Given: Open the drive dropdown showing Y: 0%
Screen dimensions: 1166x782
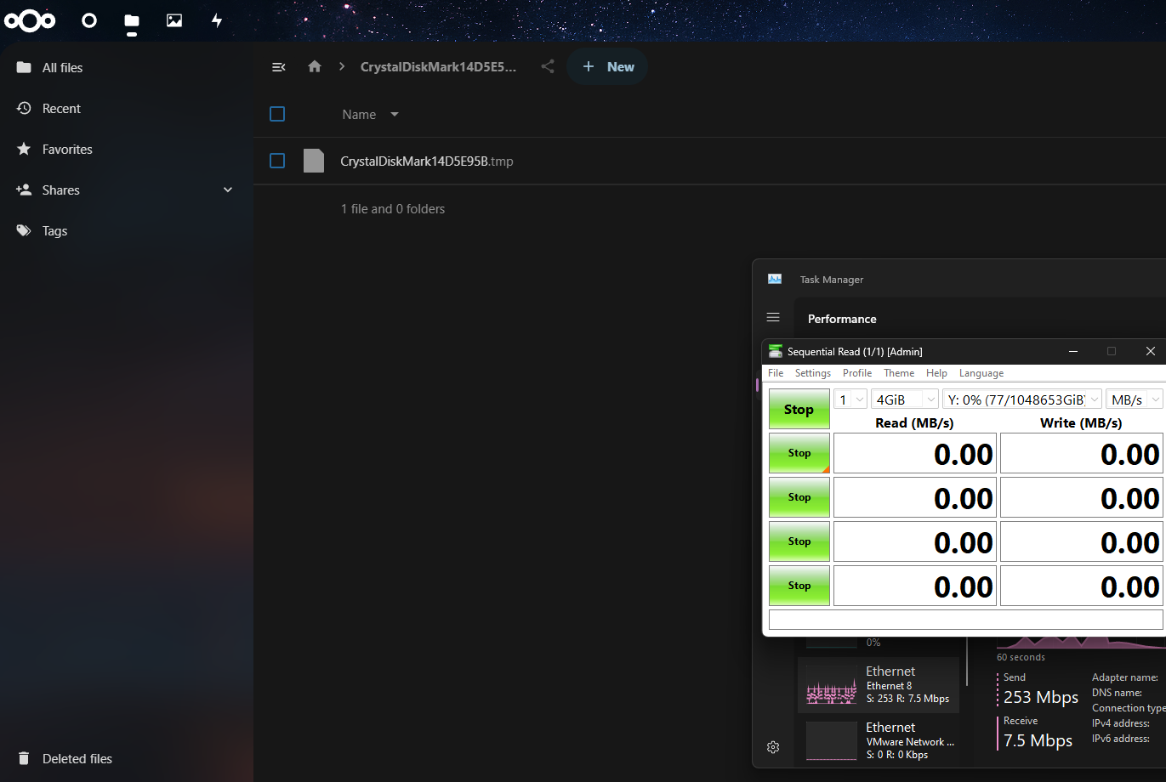Looking at the screenshot, I should point(1022,399).
